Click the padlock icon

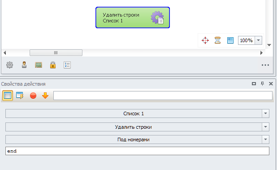53,65
